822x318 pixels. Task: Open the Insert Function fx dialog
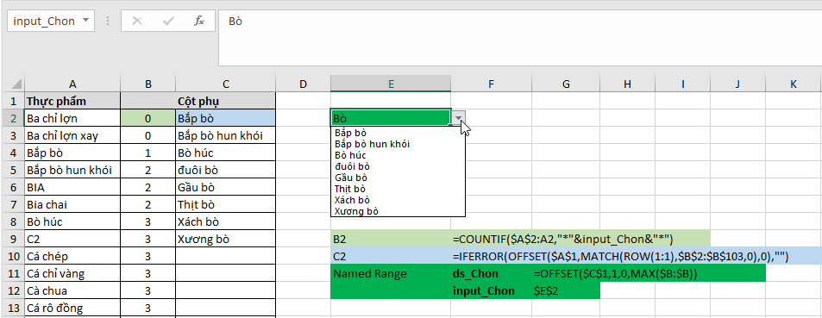coord(199,22)
